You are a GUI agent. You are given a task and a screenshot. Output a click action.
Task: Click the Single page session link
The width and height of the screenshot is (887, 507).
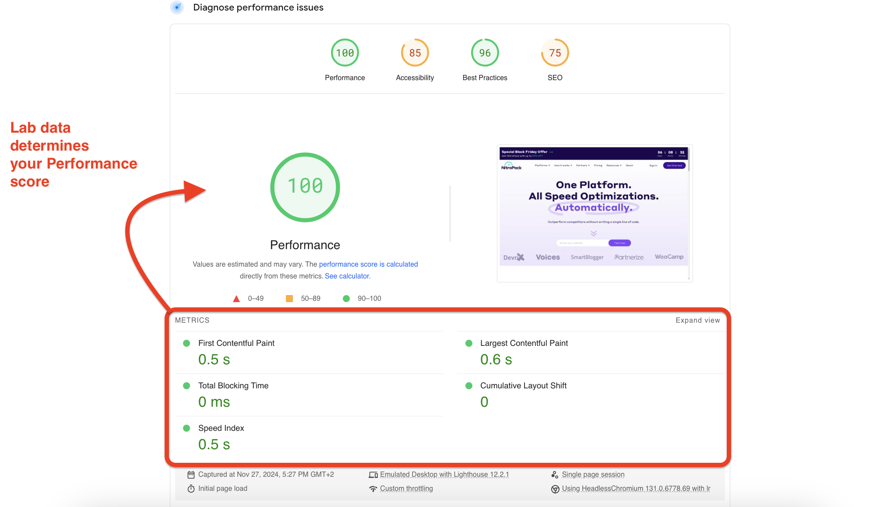coord(593,475)
